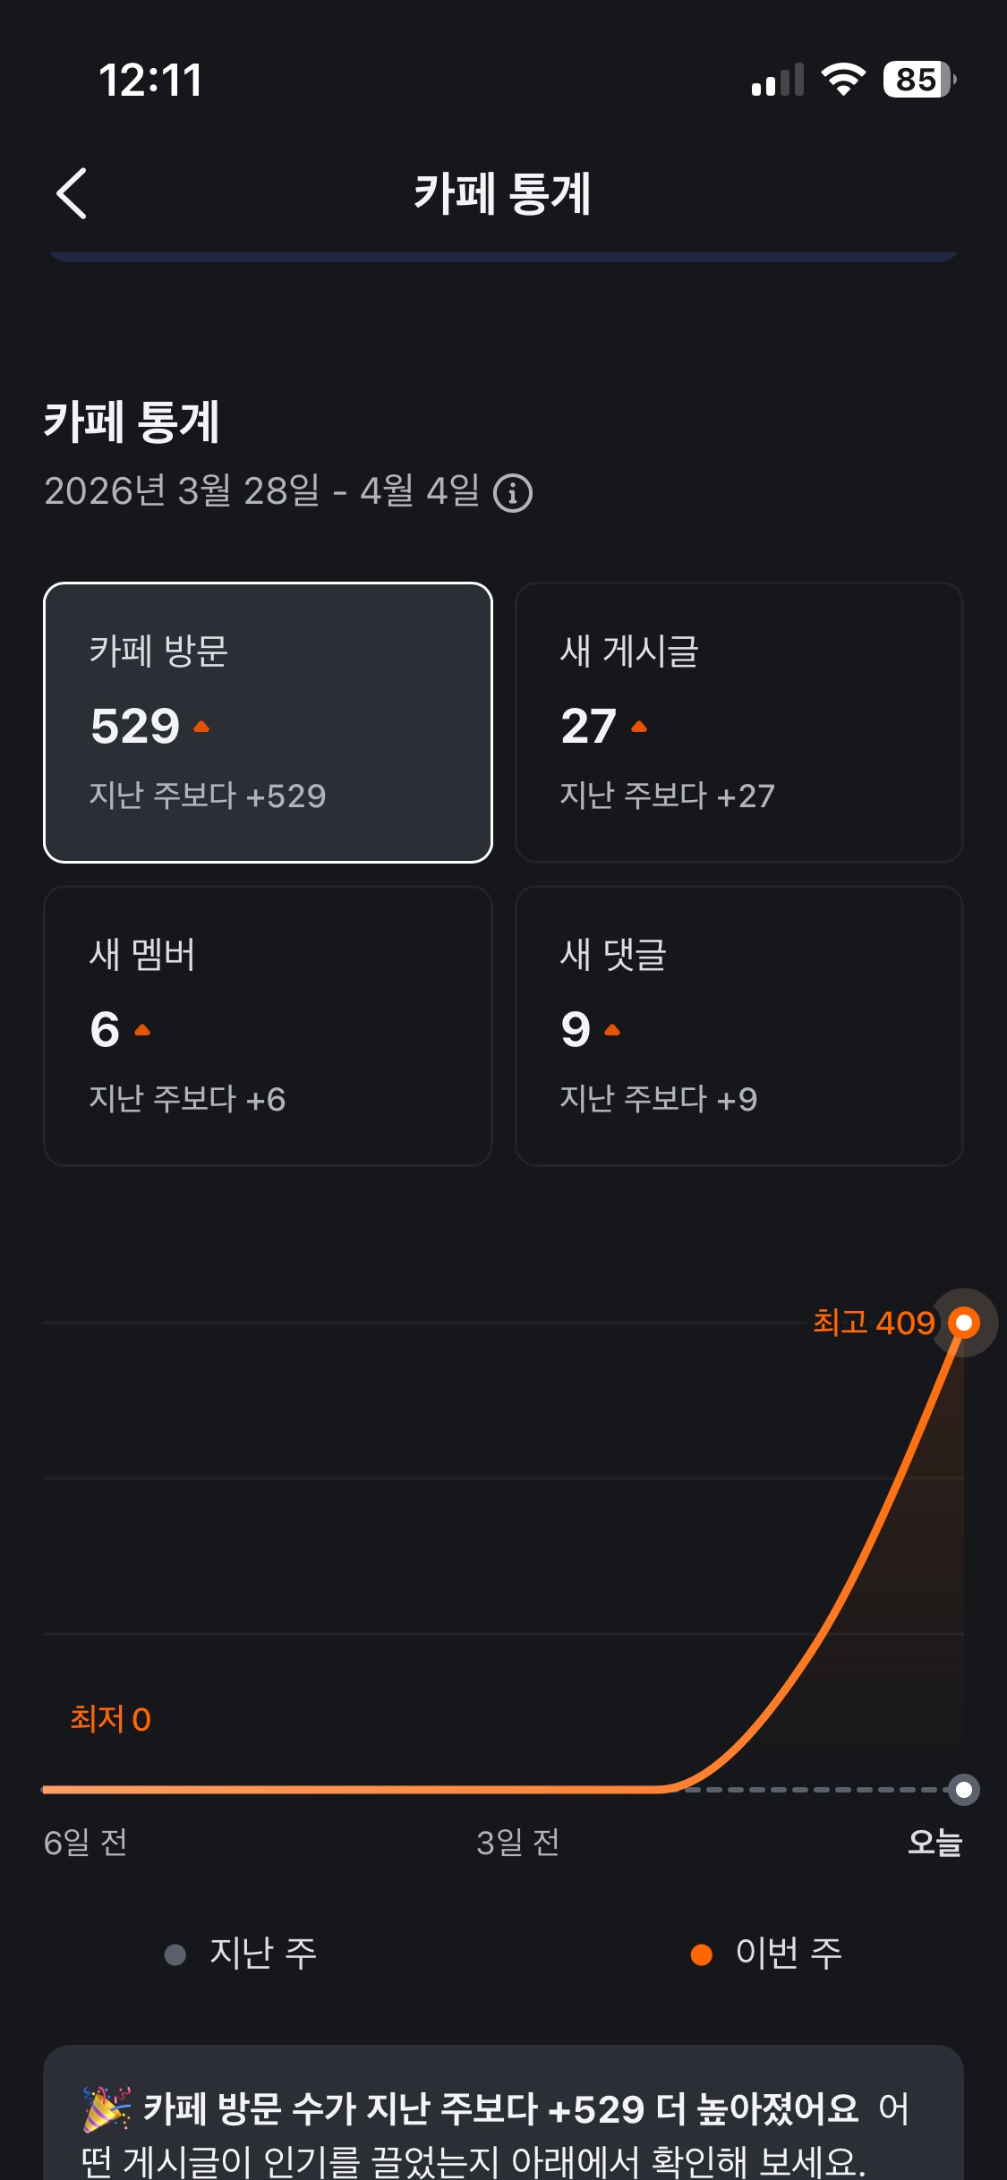The width and height of the screenshot is (1007, 2180).
Task: Tap the orange arrow beside 27
Action: 639,727
